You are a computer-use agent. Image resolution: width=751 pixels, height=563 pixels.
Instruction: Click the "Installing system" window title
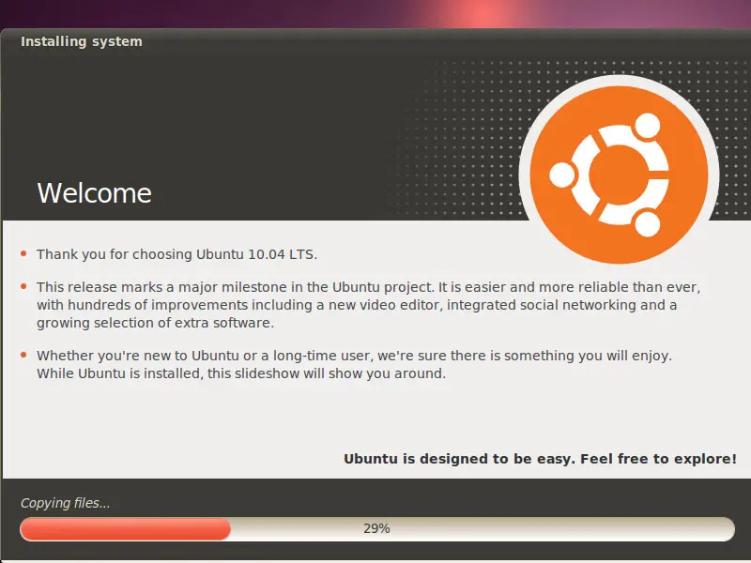pyautogui.click(x=82, y=41)
